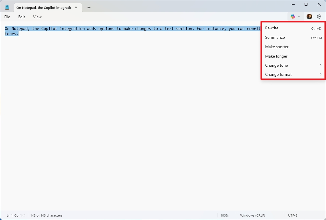This screenshot has width=326, height=220.
Task: Click the Notepad app icon in title bar
Action: pos(7,7)
